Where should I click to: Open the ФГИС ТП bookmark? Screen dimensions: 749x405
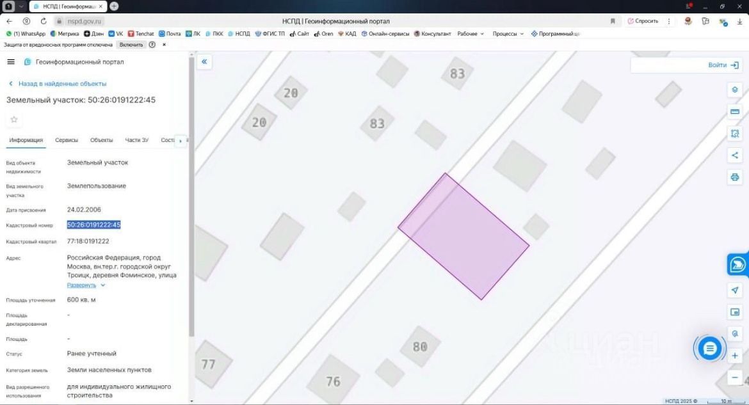coord(270,34)
